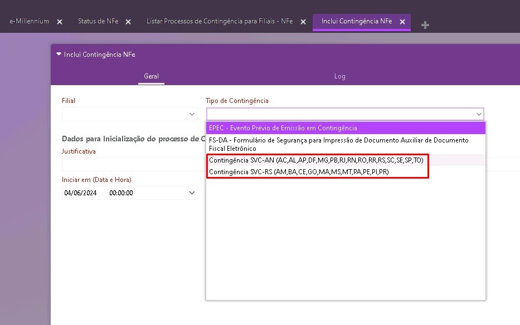The height and width of the screenshot is (325, 520).
Task: Close the Listar Processos de Contingência tab
Action: [x=303, y=22]
